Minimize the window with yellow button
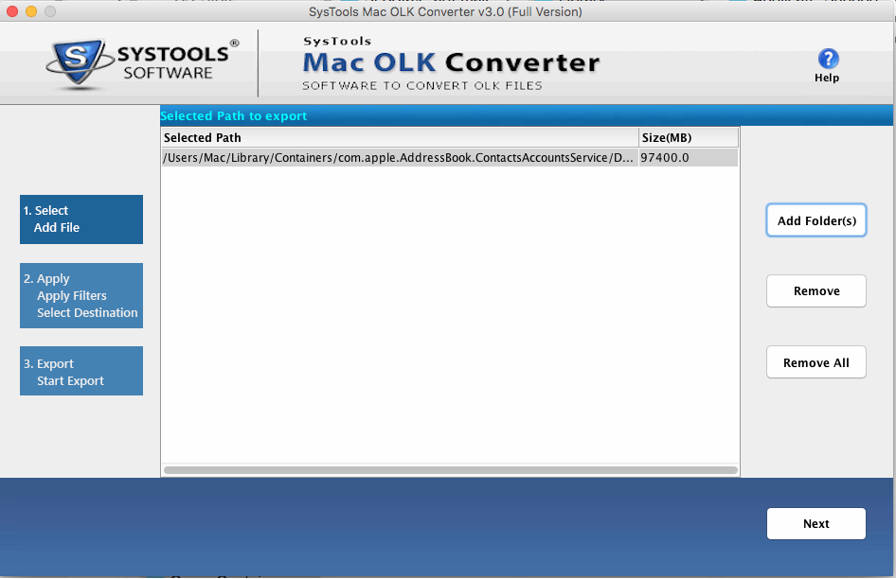Screen dimensions: 896x579 [31, 11]
